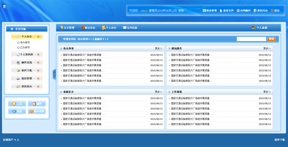Click the 待办事项 calendar icon in top bar
The height and width of the screenshot is (147, 288).
pos(204,11)
